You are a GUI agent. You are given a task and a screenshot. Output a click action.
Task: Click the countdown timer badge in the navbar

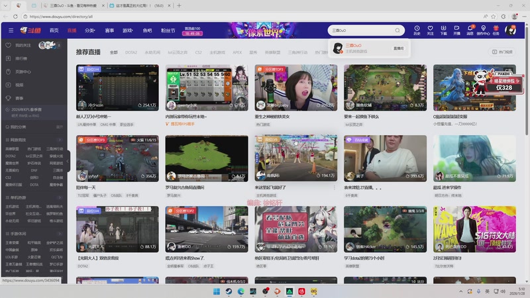(192, 34)
